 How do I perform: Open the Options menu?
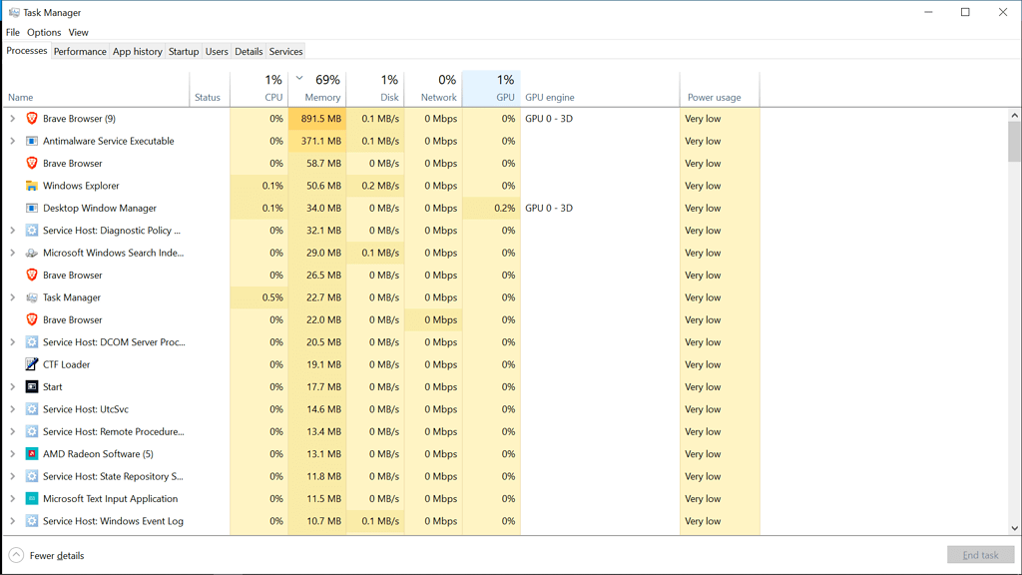pos(44,32)
